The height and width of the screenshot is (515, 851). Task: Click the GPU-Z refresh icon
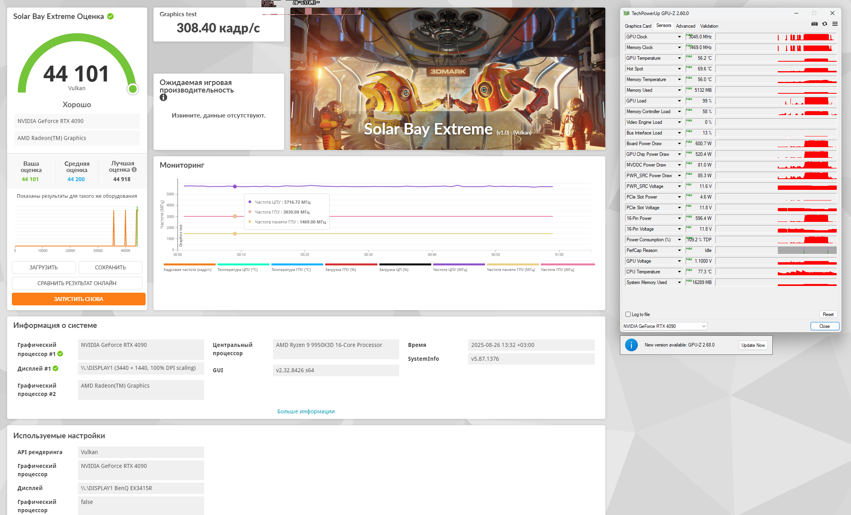coord(824,24)
